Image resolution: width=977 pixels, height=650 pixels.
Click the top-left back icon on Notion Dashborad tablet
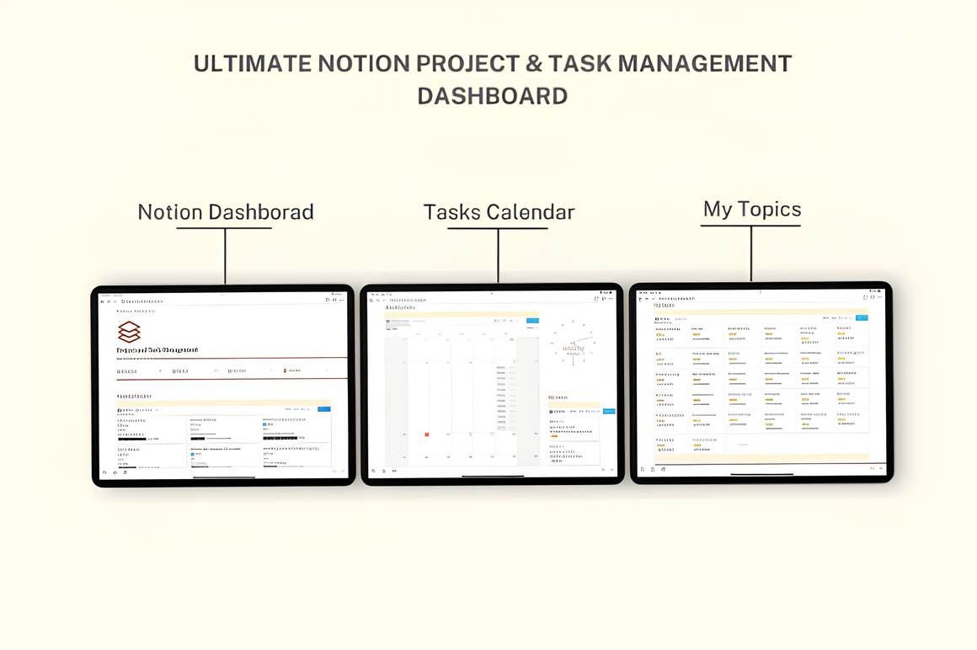coord(103,301)
